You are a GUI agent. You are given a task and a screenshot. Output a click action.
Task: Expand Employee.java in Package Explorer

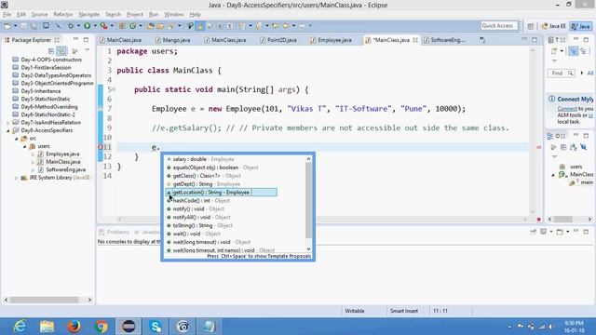click(33, 154)
